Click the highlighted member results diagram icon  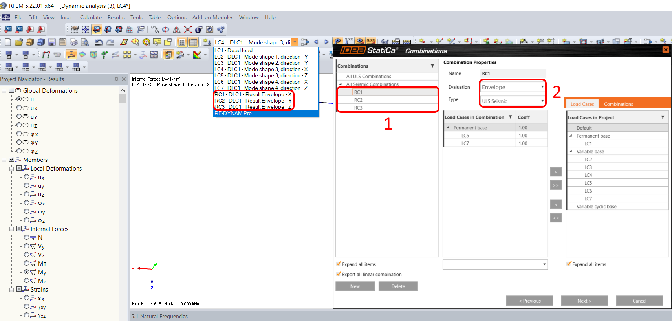point(71,55)
